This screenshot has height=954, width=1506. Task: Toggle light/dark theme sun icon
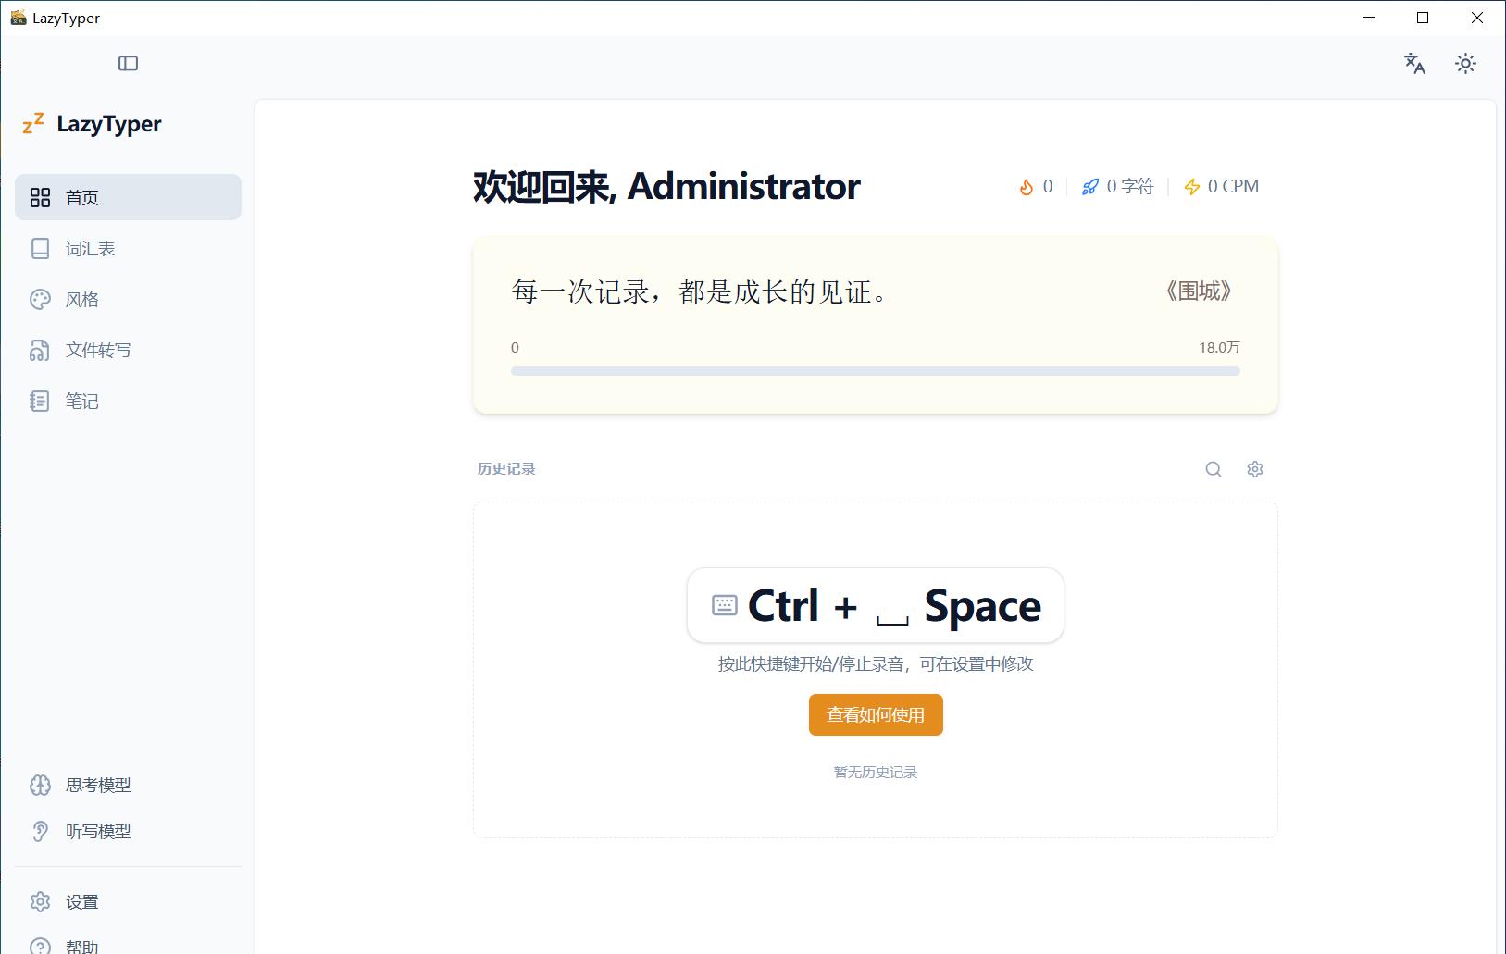coord(1465,63)
